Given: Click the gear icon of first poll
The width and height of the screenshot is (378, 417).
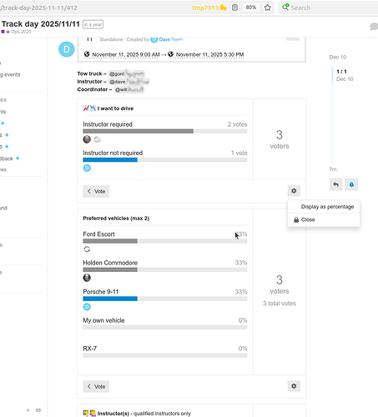Looking at the screenshot, I should (x=294, y=191).
